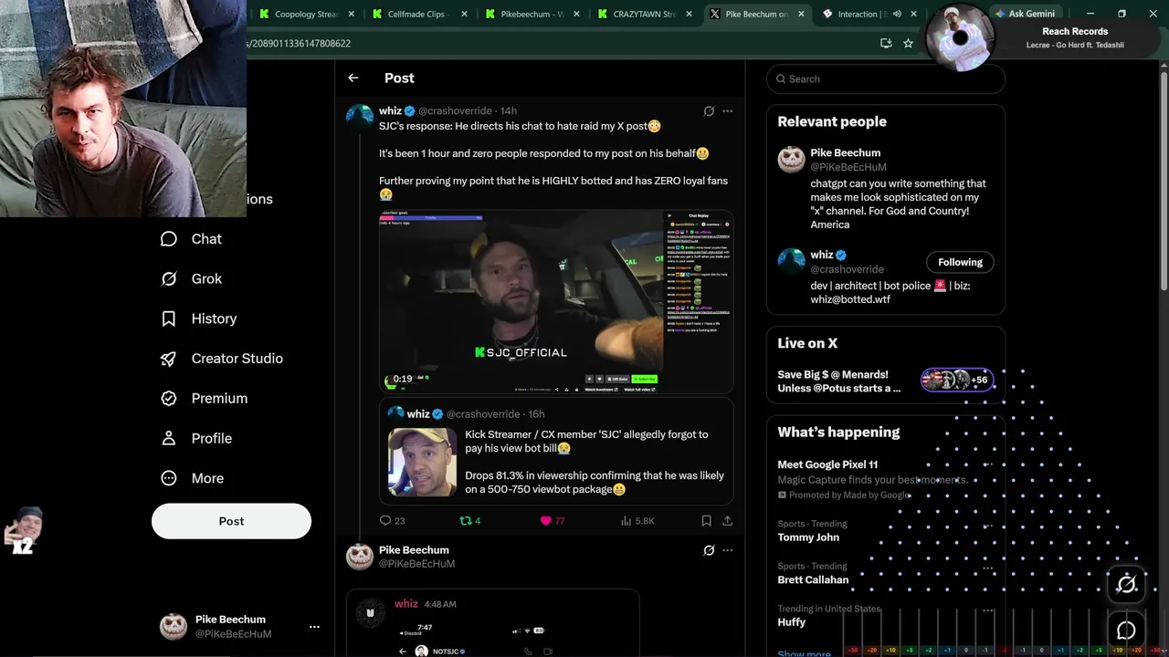
Task: Click the Ask Gemini button
Action: point(1025,14)
